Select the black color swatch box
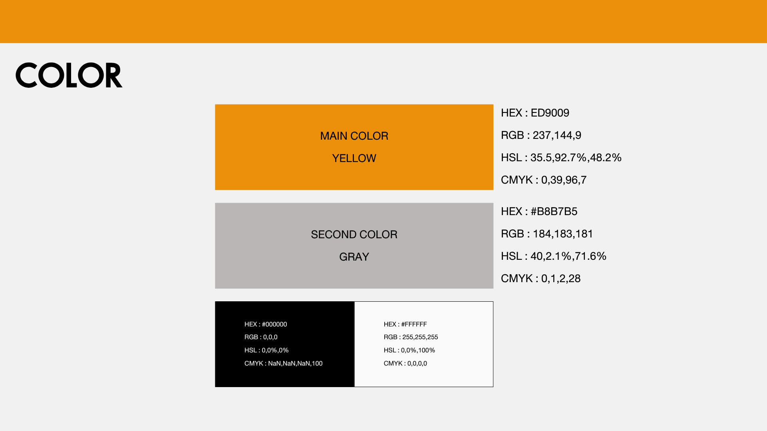 click(x=284, y=344)
